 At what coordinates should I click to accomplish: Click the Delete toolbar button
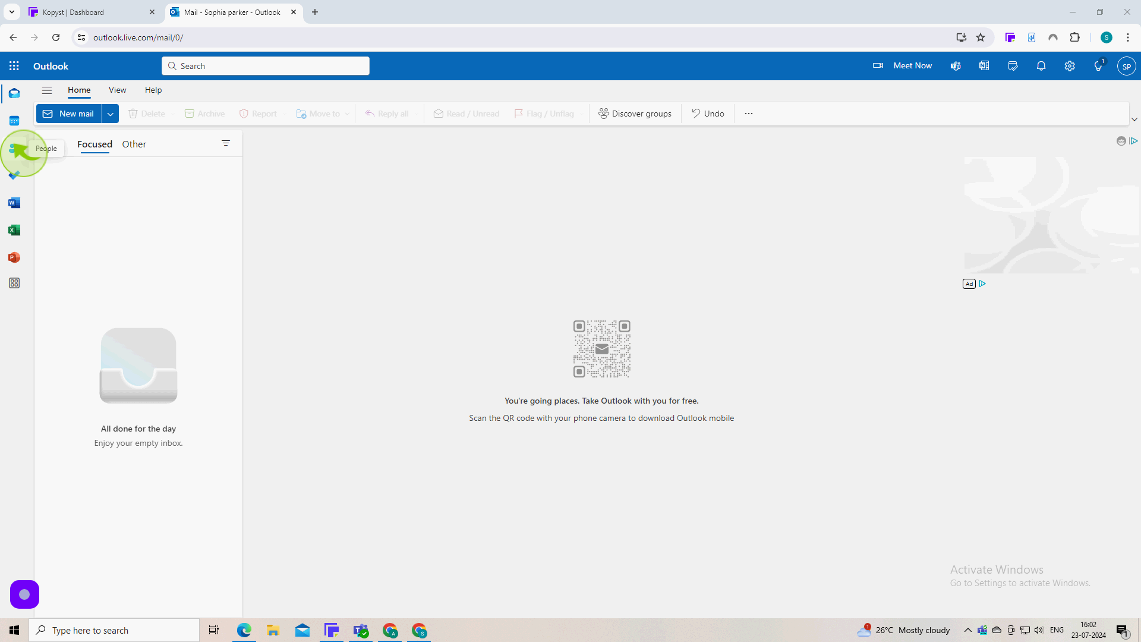(147, 114)
